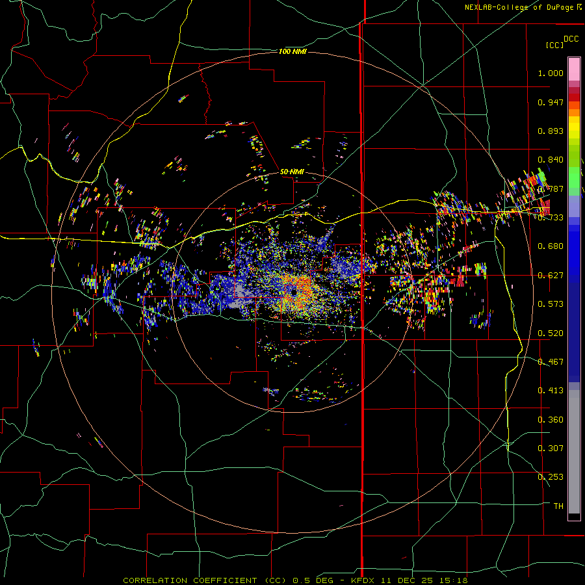Viewport: 585px width, 585px height.
Task: Pick the periwinkle segment near 0.733
Action: [x=574, y=206]
